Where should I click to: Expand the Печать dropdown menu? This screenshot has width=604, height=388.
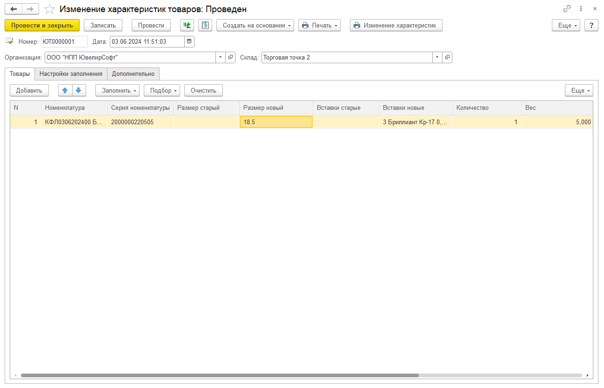(x=320, y=25)
